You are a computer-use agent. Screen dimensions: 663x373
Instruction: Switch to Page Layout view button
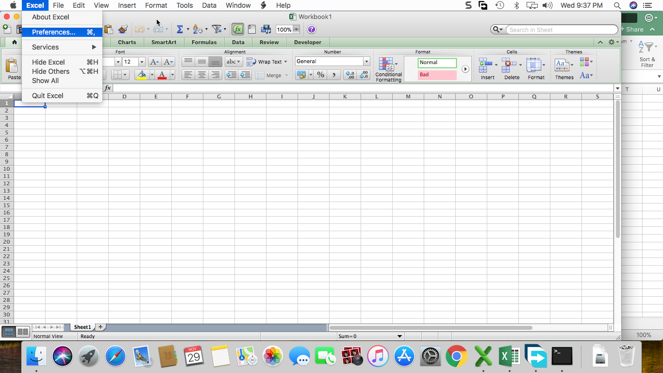(x=23, y=332)
